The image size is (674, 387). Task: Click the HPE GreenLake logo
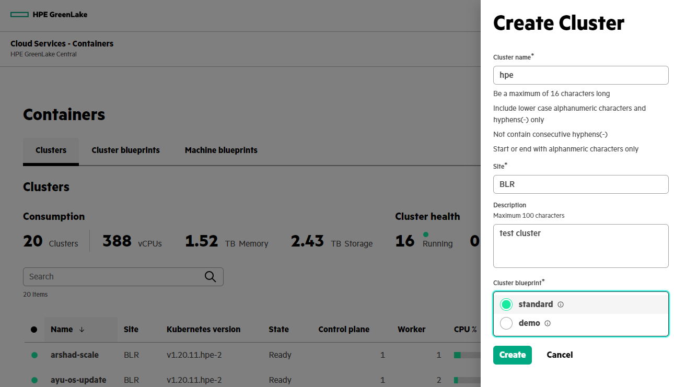click(49, 15)
